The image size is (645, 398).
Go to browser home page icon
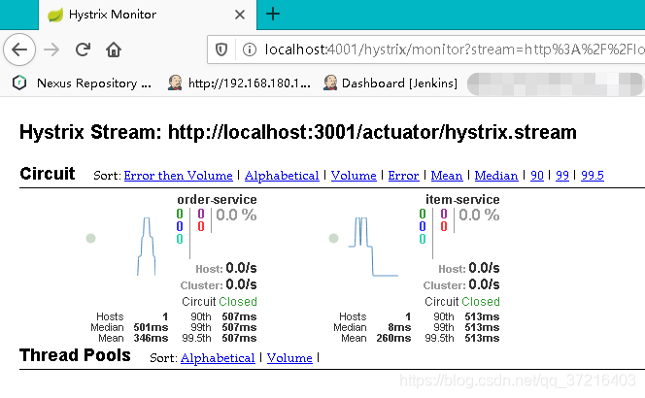point(114,50)
